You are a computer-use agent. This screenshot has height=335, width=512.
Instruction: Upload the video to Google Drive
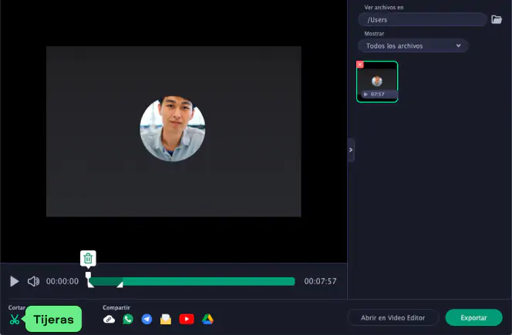pyautogui.click(x=207, y=319)
